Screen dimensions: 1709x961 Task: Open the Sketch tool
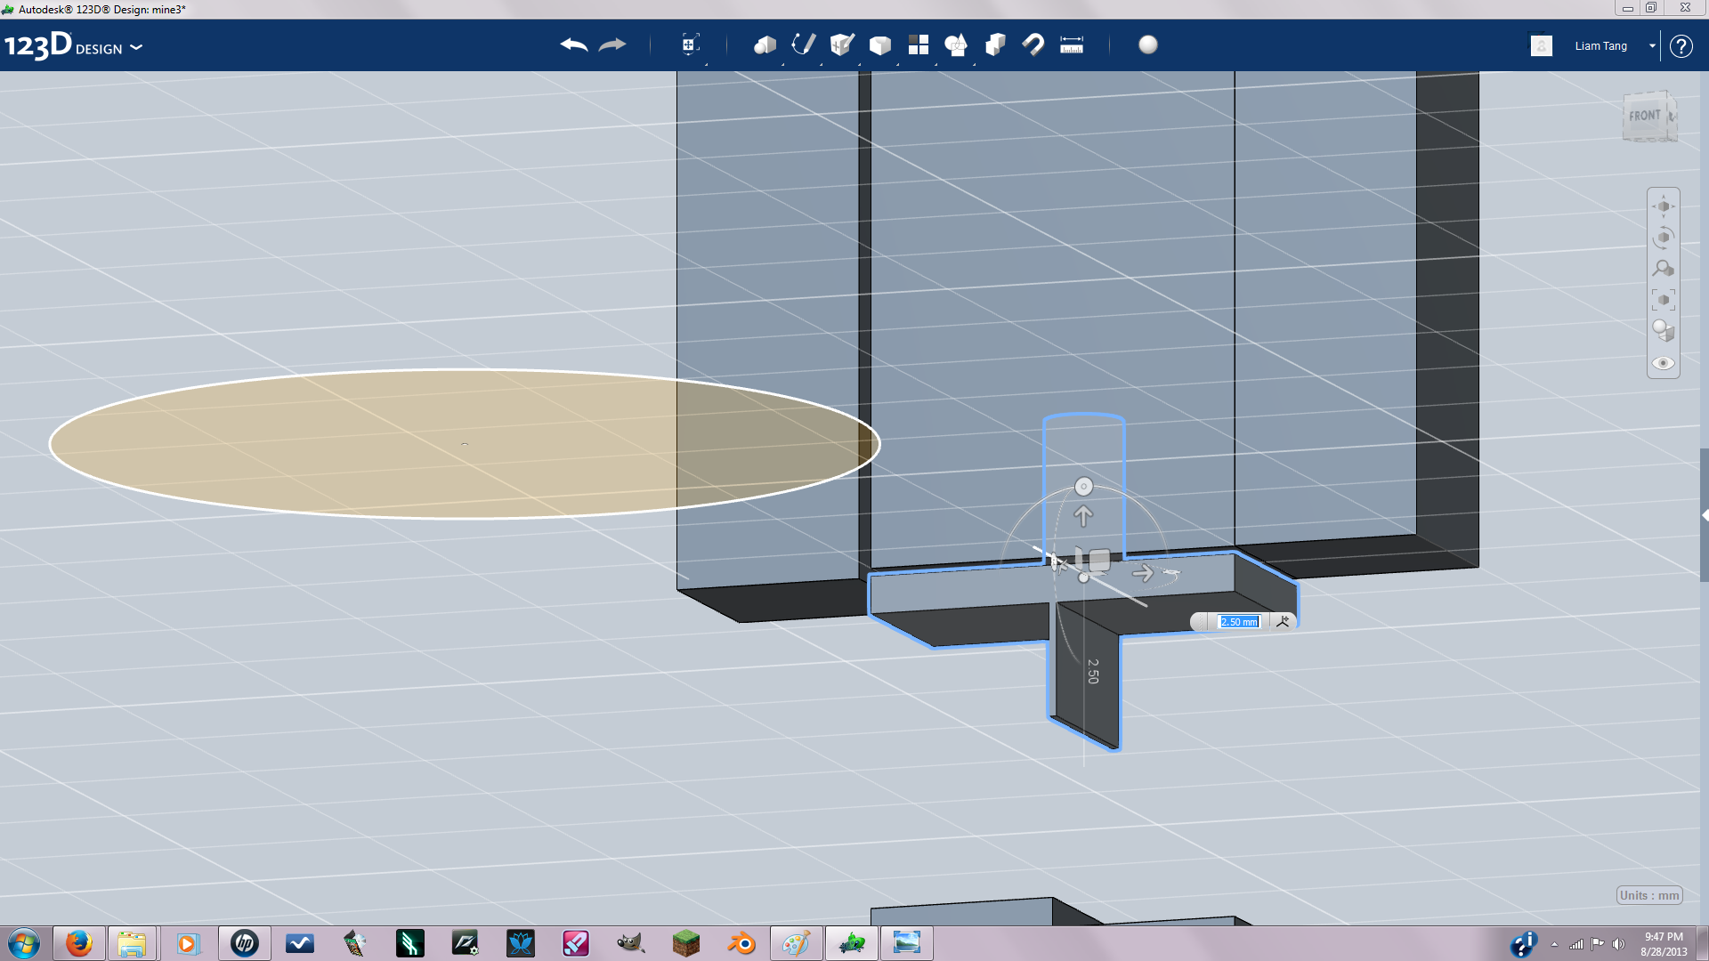pyautogui.click(x=804, y=44)
